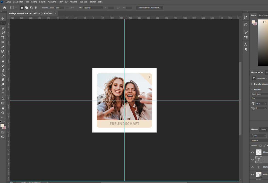
Task: Hide the Ebene layer at the top of the layer list
Action: (x=252, y=152)
